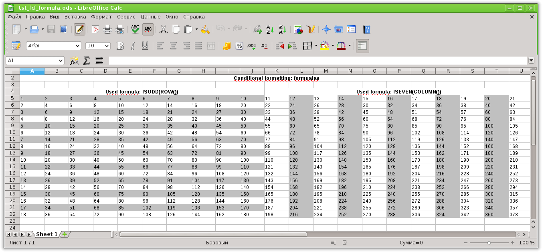Toggle AutoSpellcheck on or off
Screen dimensions: 542x252
click(x=148, y=29)
